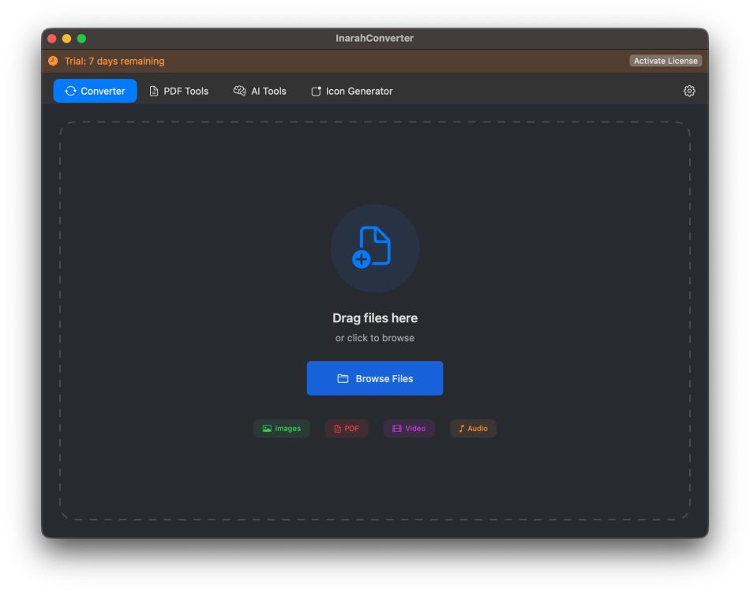Click the export icon next to Icon Generator

pos(315,91)
